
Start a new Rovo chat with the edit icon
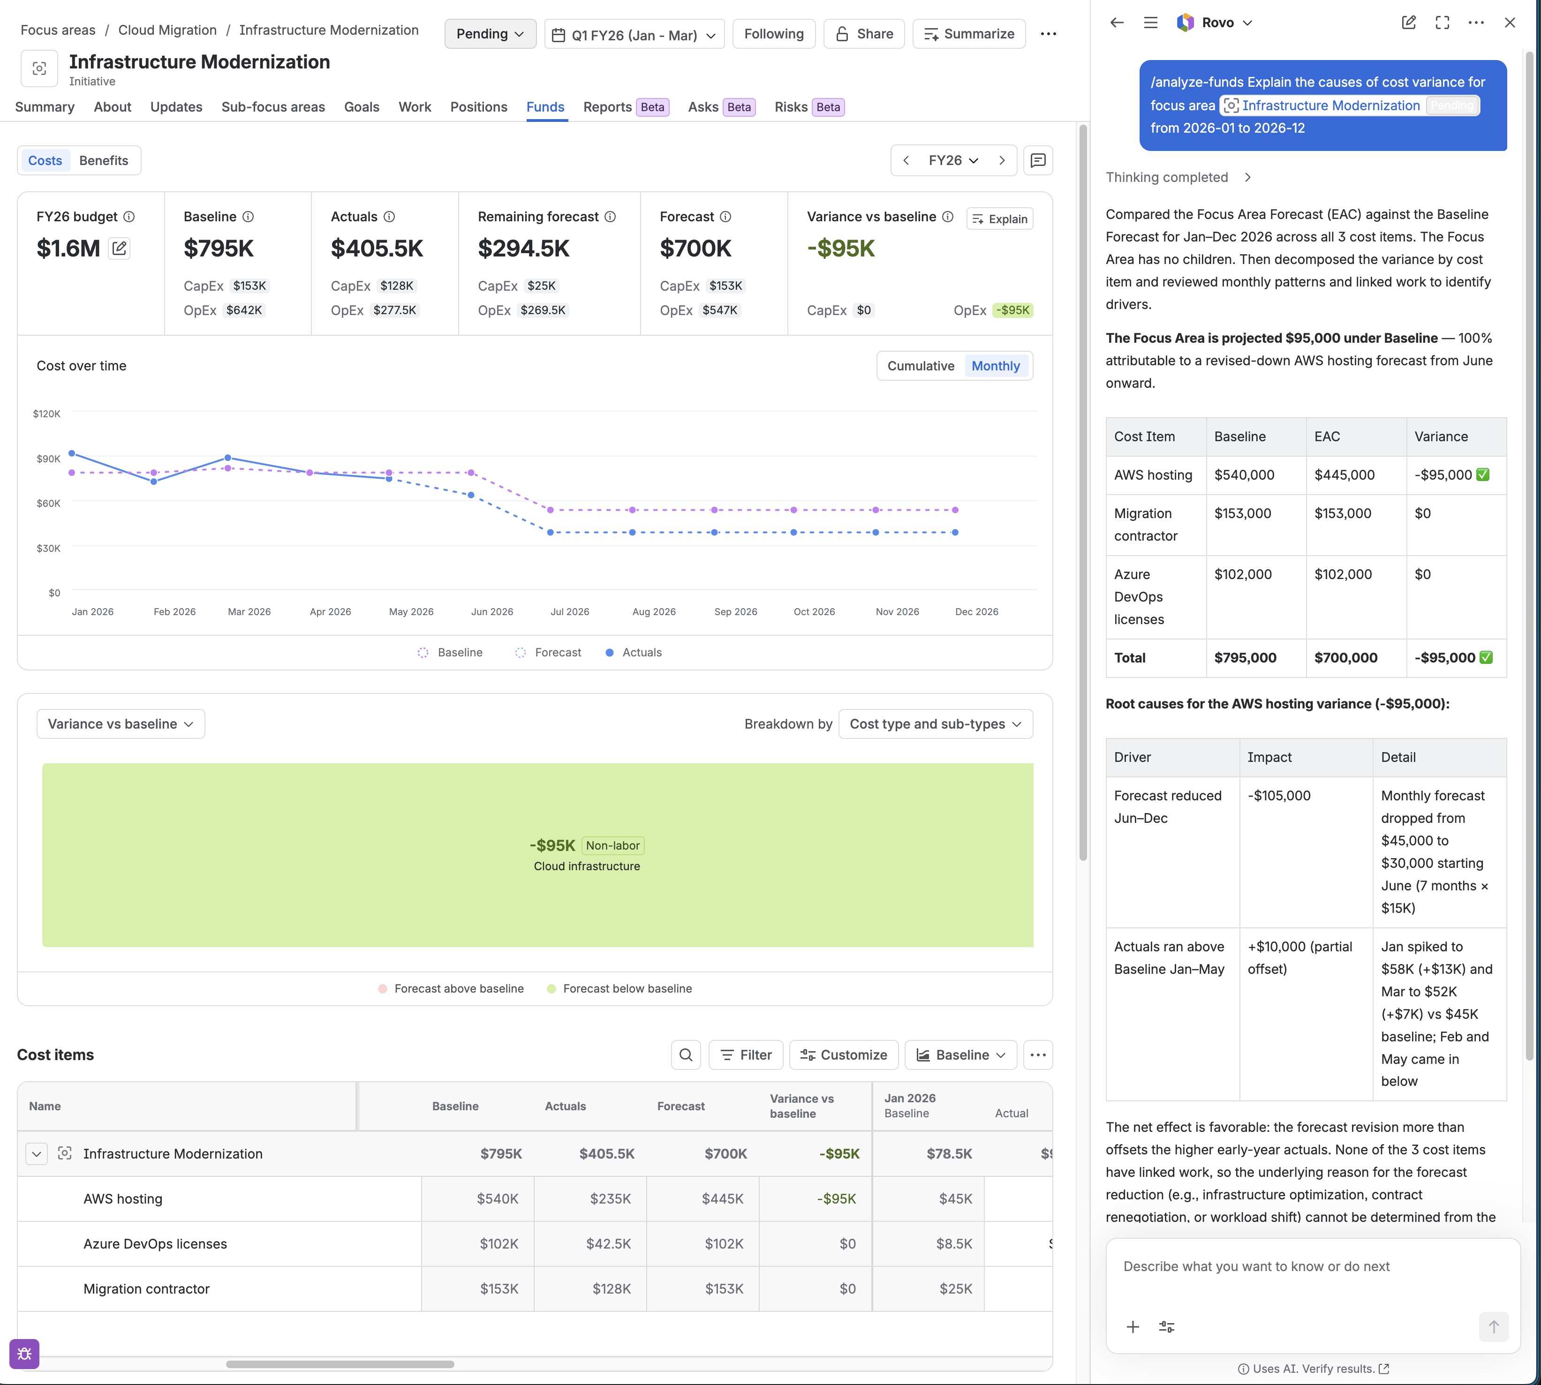click(x=1409, y=23)
